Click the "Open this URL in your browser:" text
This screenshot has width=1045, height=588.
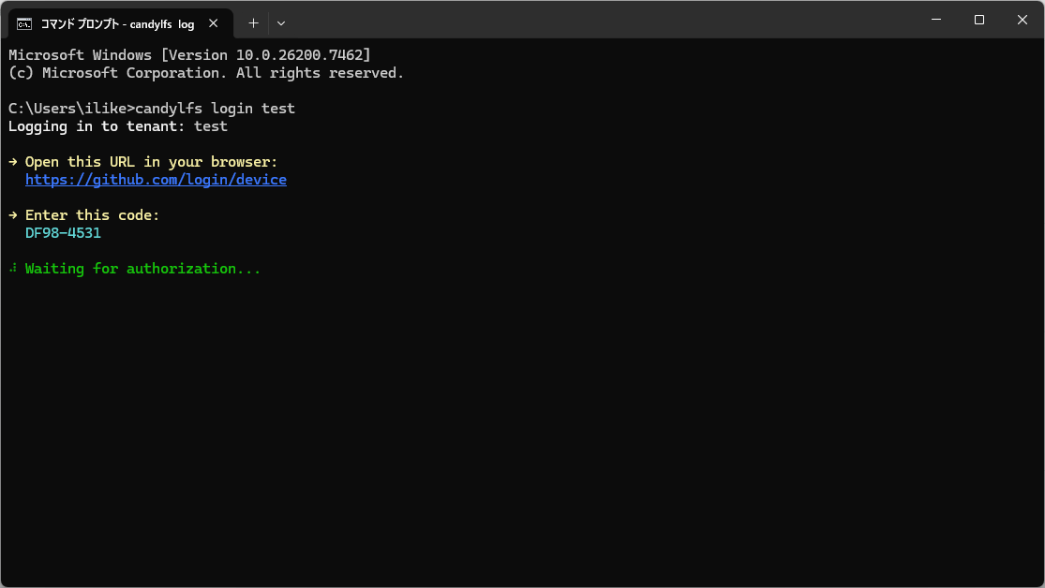click(x=152, y=162)
